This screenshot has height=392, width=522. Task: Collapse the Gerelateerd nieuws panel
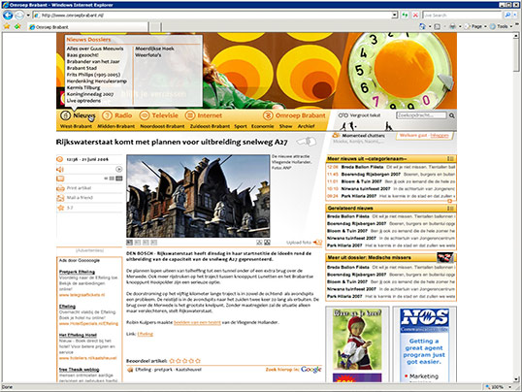pyautogui.click(x=450, y=209)
